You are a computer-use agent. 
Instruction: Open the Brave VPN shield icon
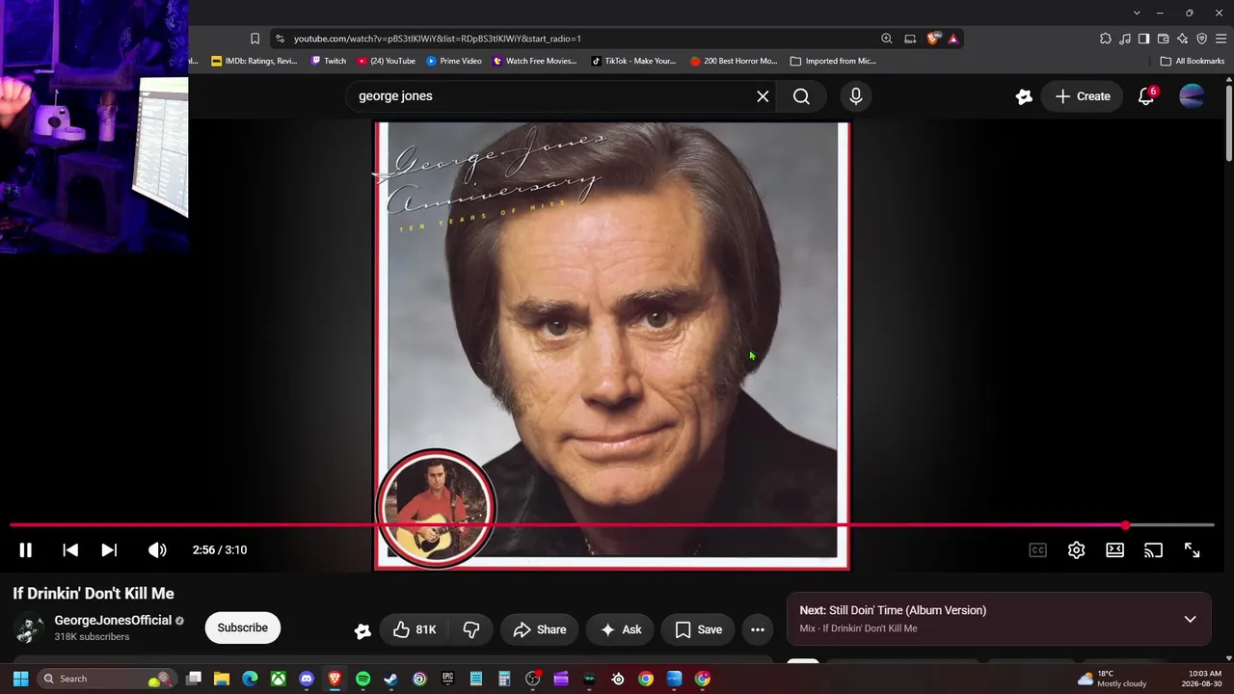pyautogui.click(x=1201, y=39)
